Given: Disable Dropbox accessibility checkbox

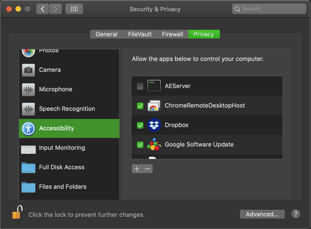Looking at the screenshot, I should point(140,125).
